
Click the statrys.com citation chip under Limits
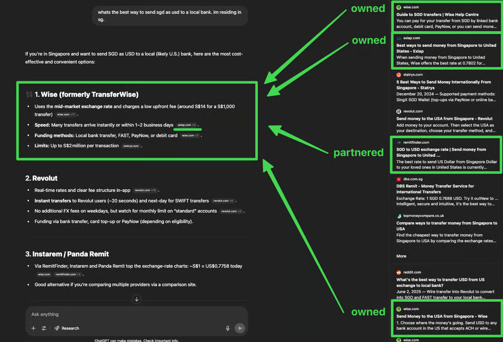(131, 146)
